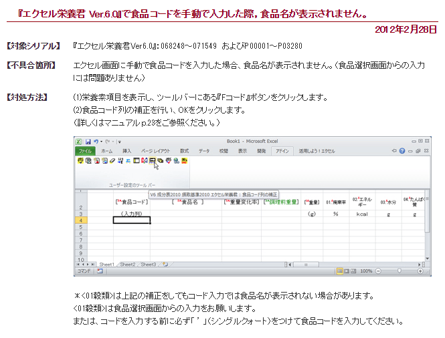Screen dimensions: 445x338
Task: Select row header 4 highlighted in orange
Action: click(x=81, y=220)
